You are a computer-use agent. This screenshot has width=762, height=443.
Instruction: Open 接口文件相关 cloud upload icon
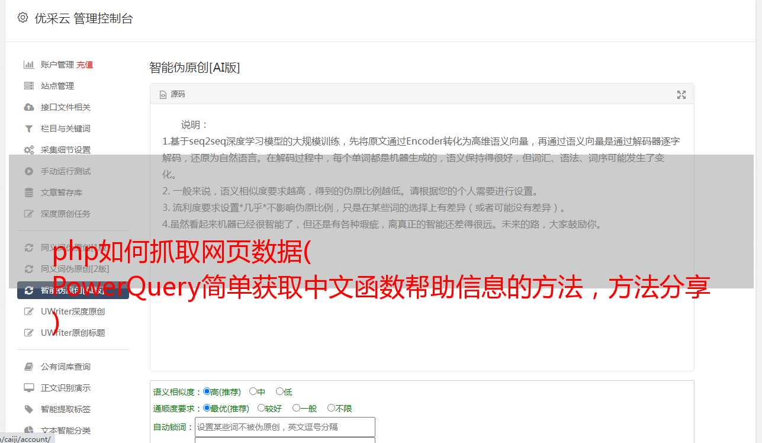pyautogui.click(x=28, y=107)
